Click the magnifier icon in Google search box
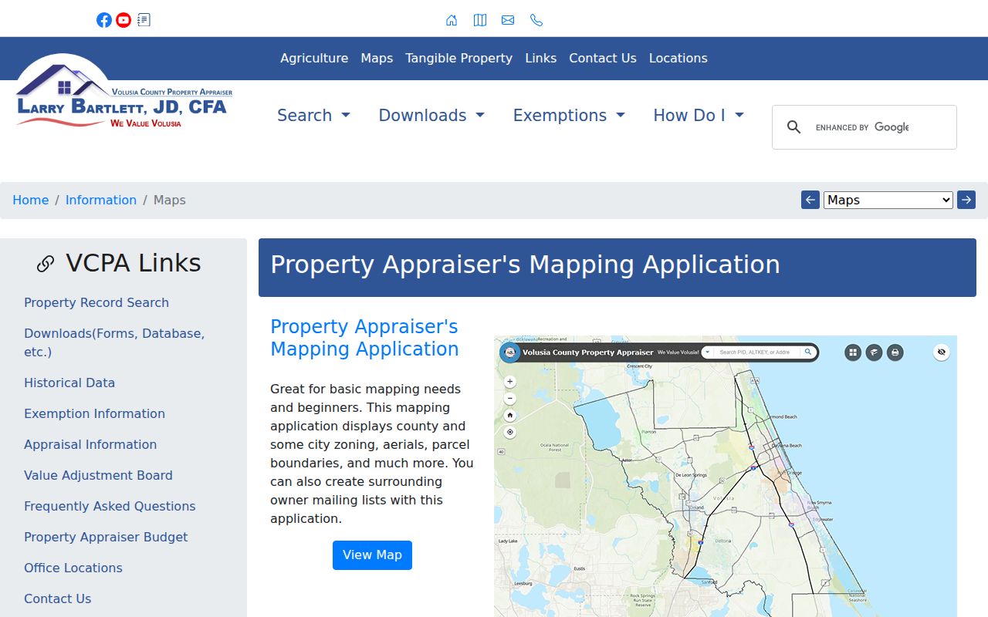 pyautogui.click(x=793, y=127)
